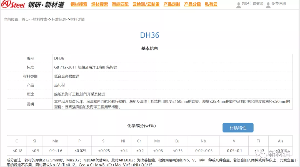Click the Steel 钢研·新材道 logo
Screen dimensions: 300x167
pyautogui.click(x=33, y=4)
